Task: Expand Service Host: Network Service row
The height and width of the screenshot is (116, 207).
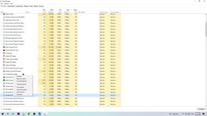Action: (1, 29)
